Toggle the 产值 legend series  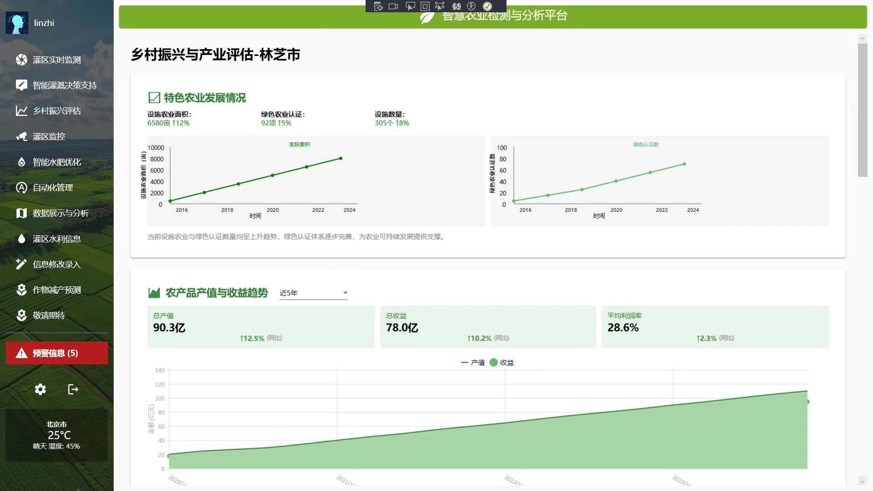[x=473, y=362]
